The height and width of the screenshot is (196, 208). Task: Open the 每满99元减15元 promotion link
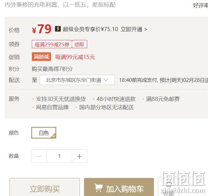[75, 57]
